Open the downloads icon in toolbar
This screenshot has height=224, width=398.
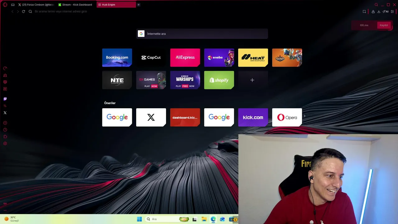coord(379,12)
